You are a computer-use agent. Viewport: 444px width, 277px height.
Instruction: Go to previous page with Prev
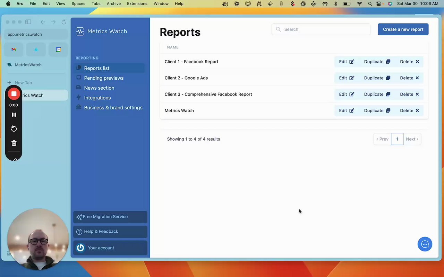382,139
